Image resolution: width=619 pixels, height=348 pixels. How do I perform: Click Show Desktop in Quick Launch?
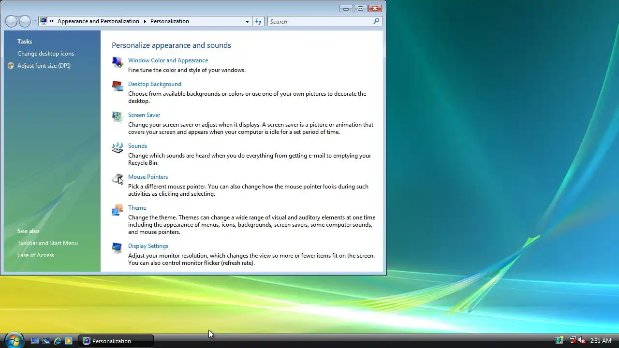click(x=35, y=341)
